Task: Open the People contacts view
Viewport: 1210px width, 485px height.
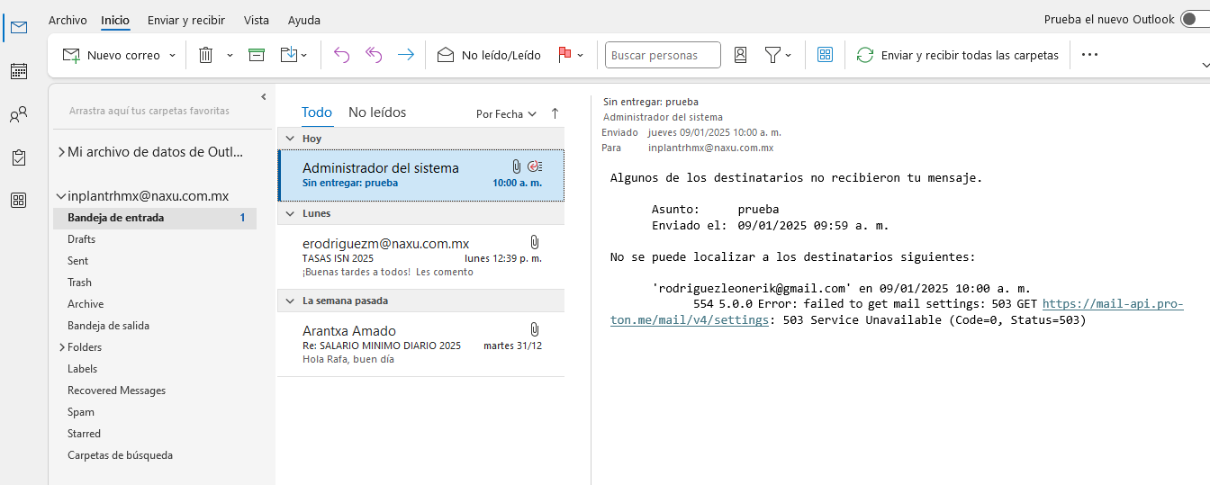Action: (18, 114)
